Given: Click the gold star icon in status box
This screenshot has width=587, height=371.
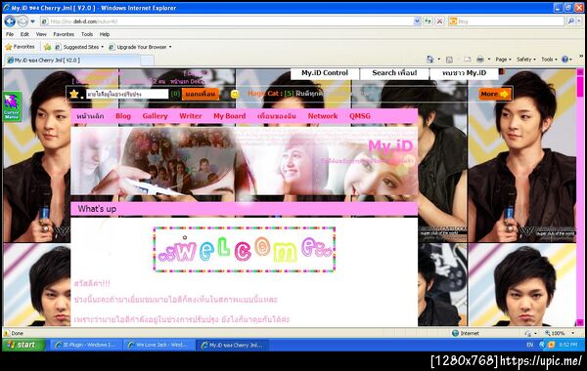Looking at the screenshot, I should [x=74, y=94].
